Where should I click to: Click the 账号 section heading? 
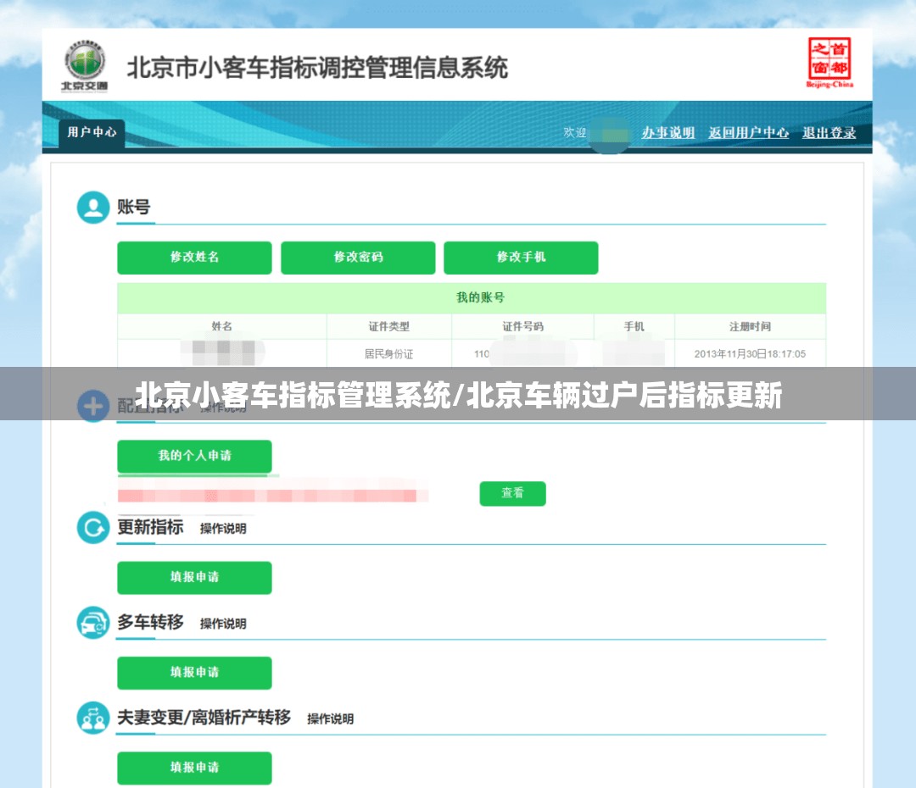(134, 207)
